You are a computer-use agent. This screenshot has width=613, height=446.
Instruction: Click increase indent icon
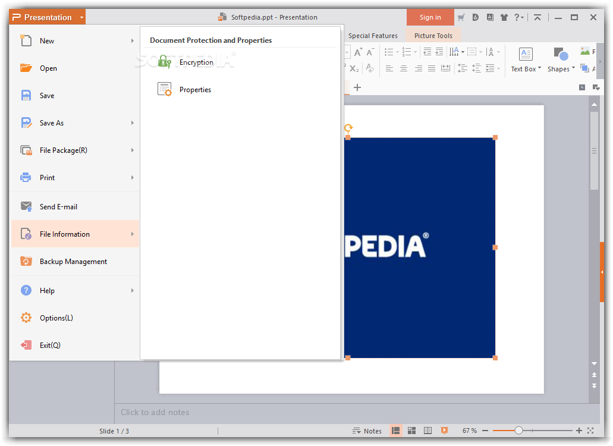coord(439,52)
